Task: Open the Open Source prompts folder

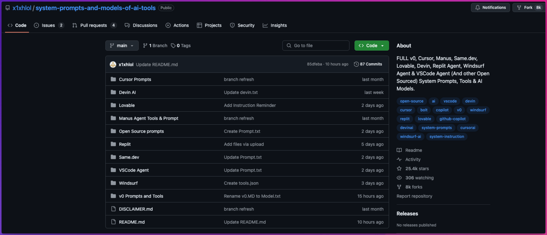Action: pos(141,131)
